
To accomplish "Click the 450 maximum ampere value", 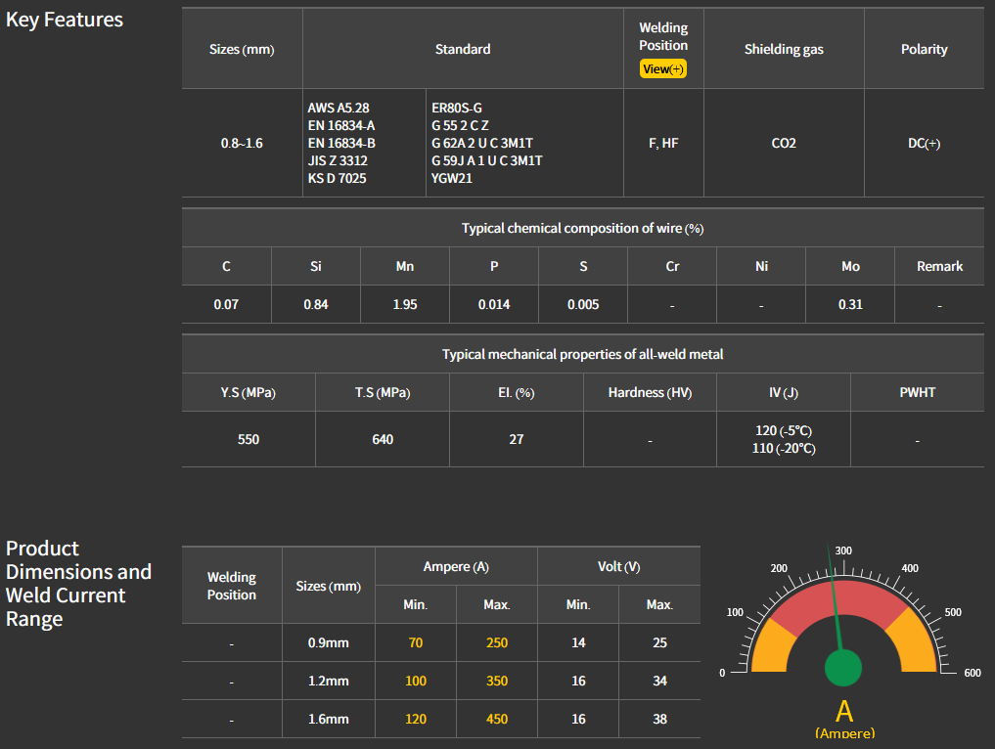I will [496, 719].
